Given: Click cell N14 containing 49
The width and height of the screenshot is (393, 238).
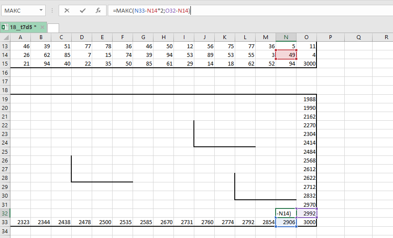Looking at the screenshot, I should [x=286, y=55].
